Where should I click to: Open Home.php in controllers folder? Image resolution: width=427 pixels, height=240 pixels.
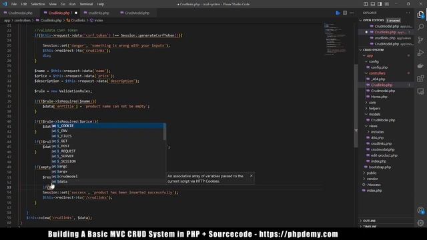point(379,97)
